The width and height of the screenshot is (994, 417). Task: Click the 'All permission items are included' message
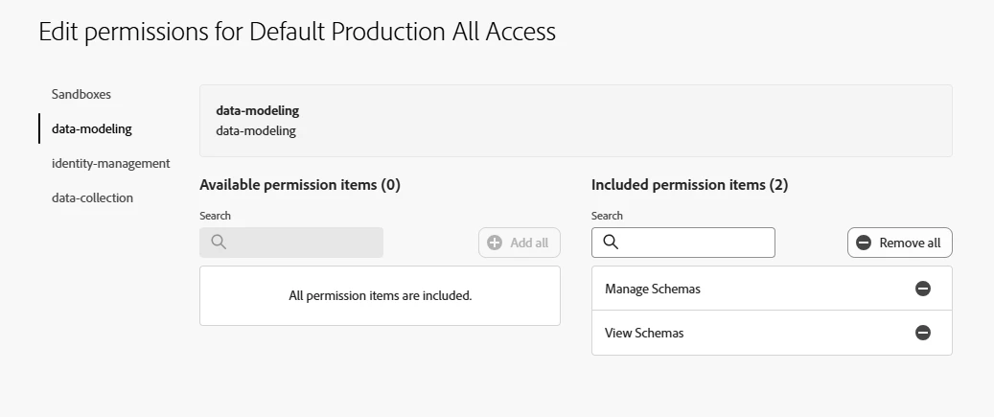coord(381,295)
